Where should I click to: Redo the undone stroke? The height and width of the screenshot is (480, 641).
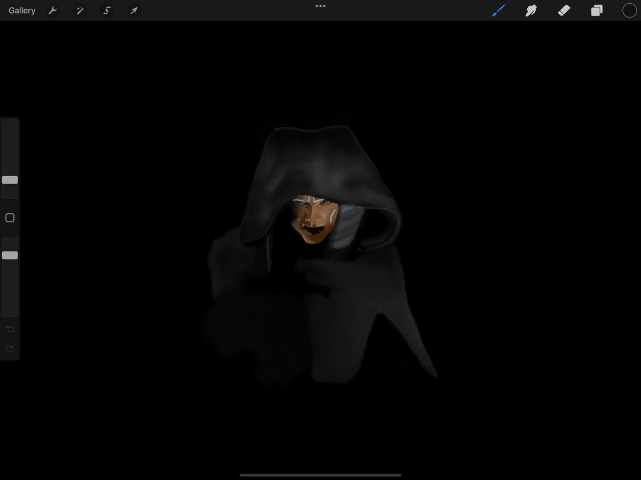[x=10, y=348]
